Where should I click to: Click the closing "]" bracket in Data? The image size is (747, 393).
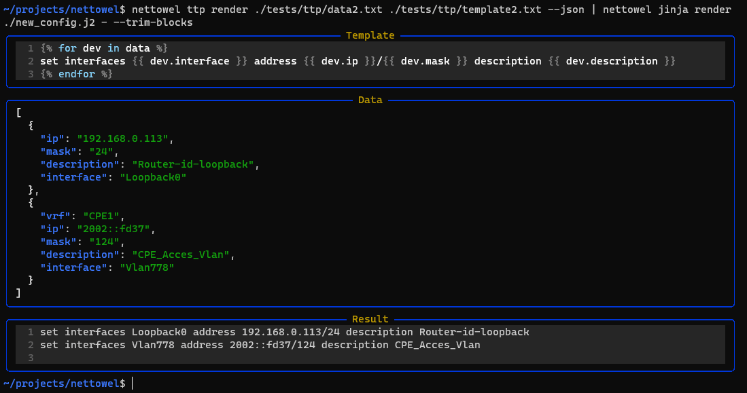18,293
